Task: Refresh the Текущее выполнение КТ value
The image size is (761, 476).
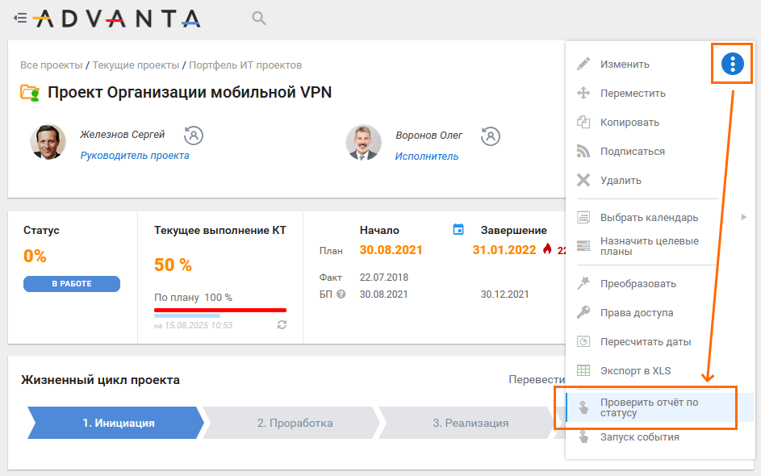Action: click(282, 324)
